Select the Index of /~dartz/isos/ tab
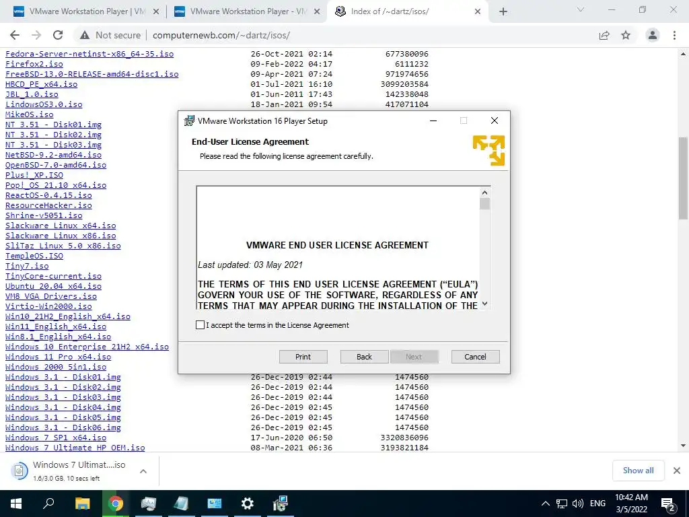The width and height of the screenshot is (689, 517). click(x=408, y=11)
